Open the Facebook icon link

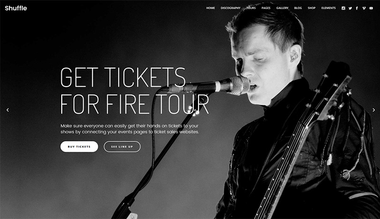[x=357, y=8]
